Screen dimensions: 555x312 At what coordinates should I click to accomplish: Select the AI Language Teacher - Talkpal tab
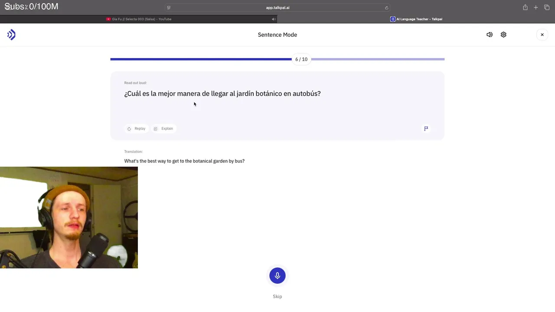(x=416, y=19)
